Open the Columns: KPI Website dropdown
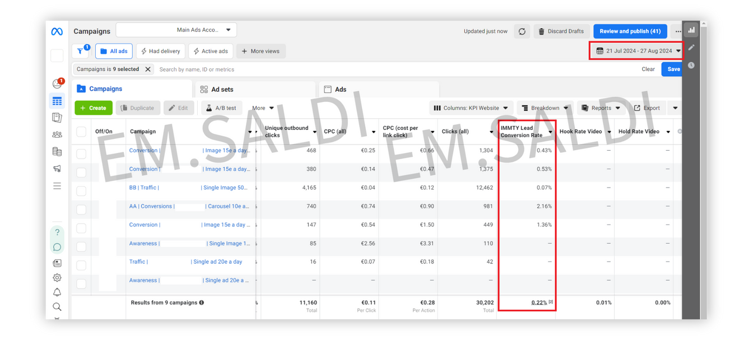Viewport: 753px width, 340px height. coord(471,108)
